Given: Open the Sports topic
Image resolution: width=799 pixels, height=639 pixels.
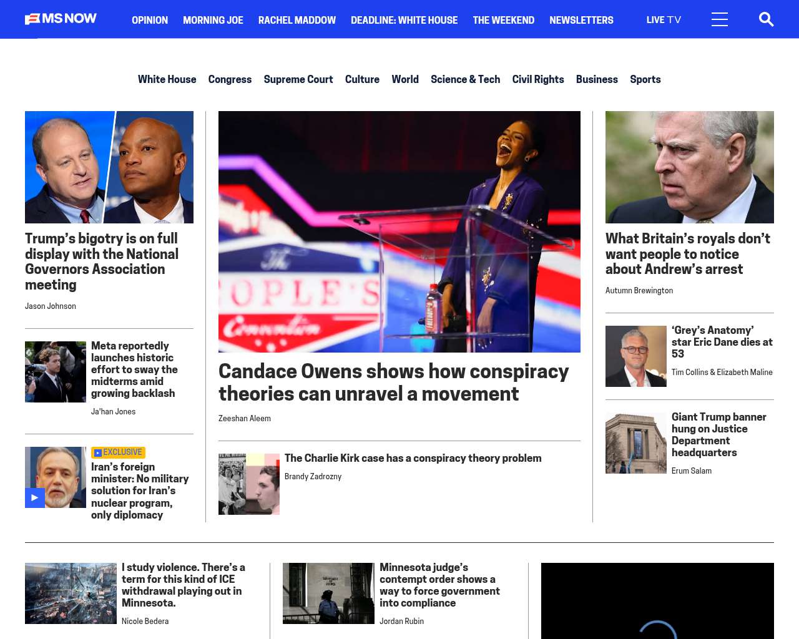Looking at the screenshot, I should [x=645, y=79].
